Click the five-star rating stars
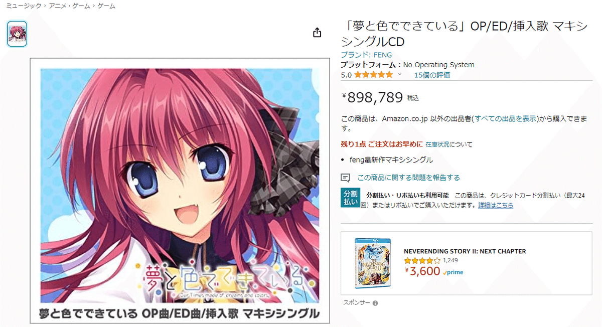 tap(374, 75)
